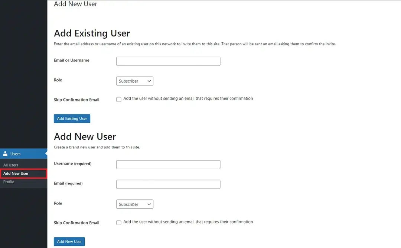Screen dimensions: 401x248
Task: Click the collapse arrow beside the highlighted Users menu
Action: pos(46,154)
